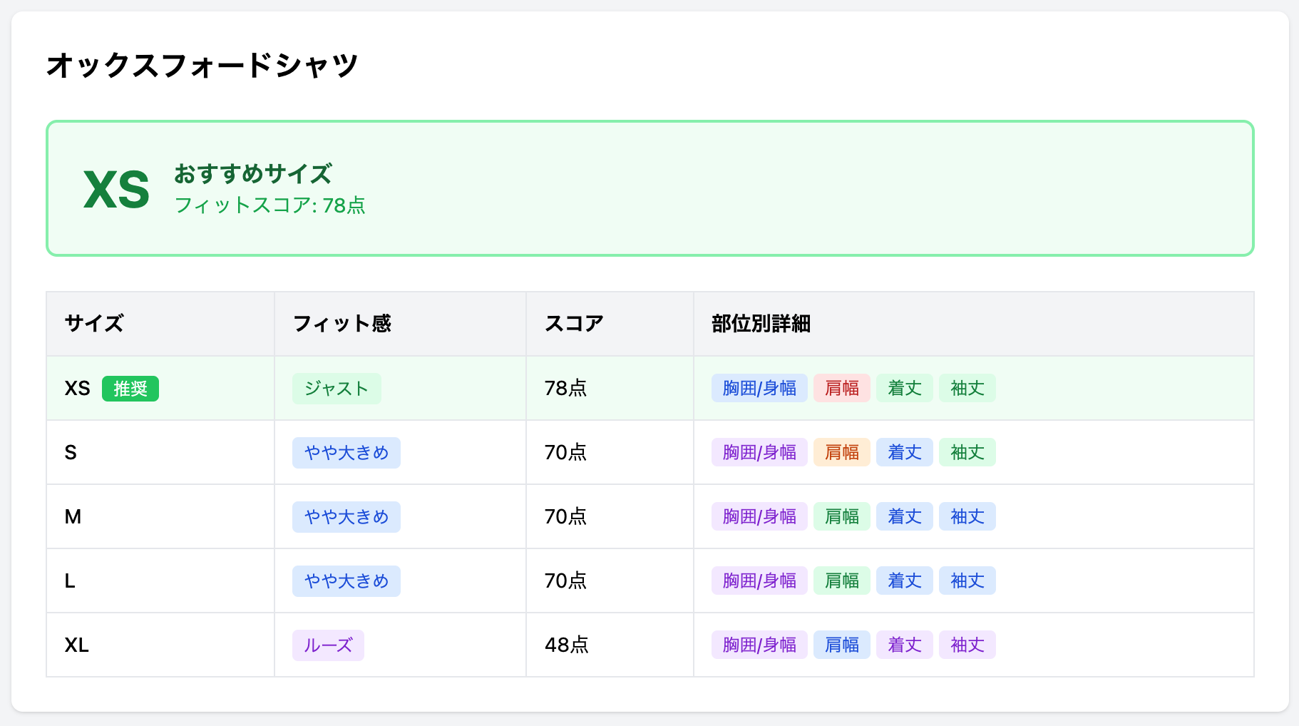This screenshot has width=1299, height=726.
Task: Expand the XS recommended size card
Action: [x=649, y=188]
